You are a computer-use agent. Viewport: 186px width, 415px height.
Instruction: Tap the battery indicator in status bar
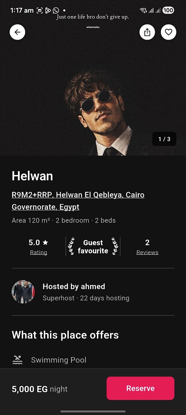[168, 10]
